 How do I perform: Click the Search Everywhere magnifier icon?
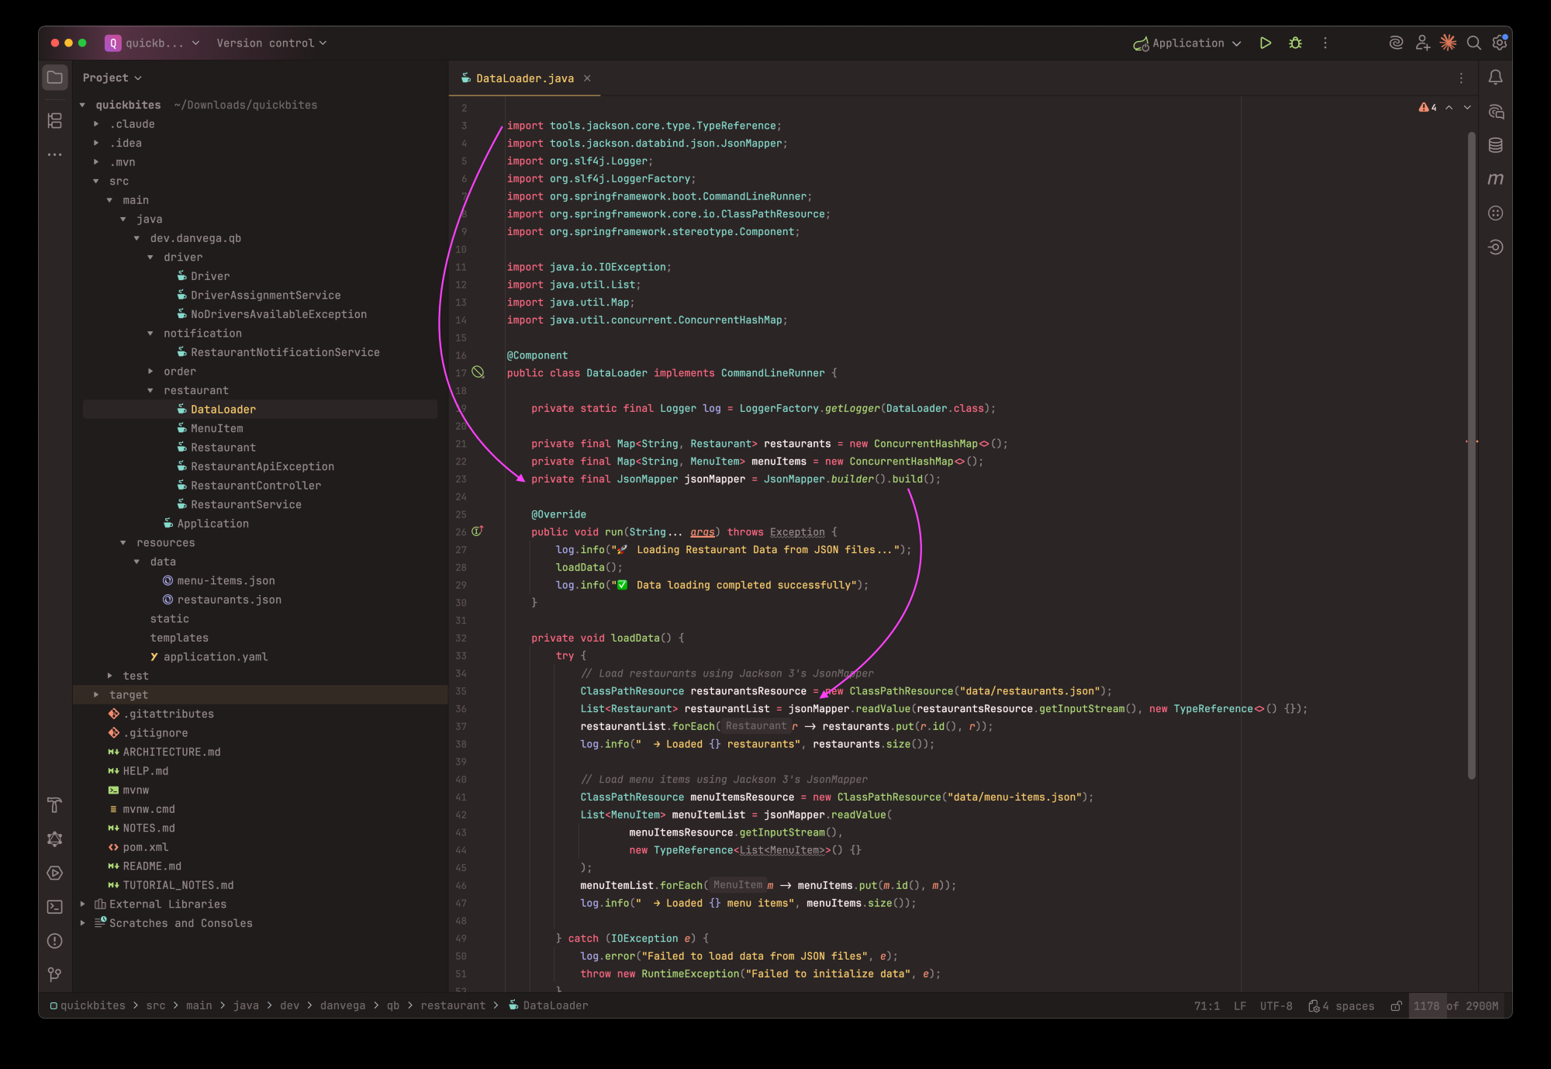coord(1473,43)
